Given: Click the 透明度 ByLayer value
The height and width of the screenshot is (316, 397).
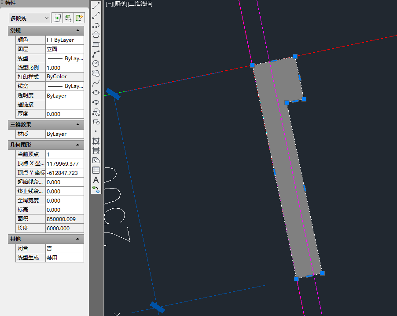Looking at the screenshot, I should pos(65,95).
